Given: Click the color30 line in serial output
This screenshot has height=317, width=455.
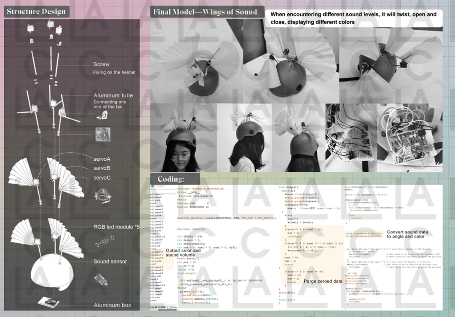Looking at the screenshot, I should point(155,231).
